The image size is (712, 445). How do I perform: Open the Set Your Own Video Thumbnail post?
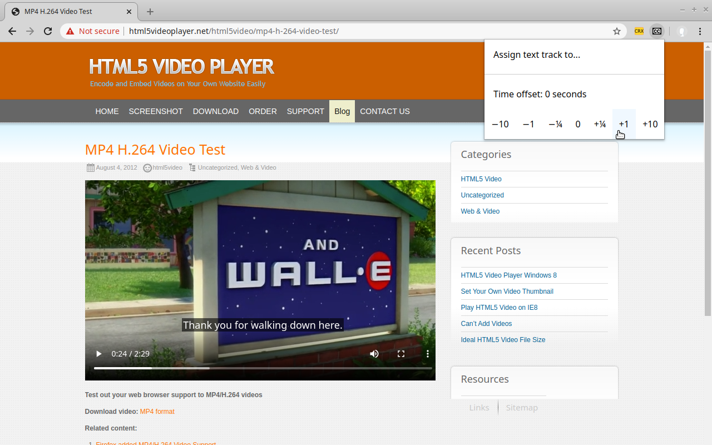pos(507,291)
